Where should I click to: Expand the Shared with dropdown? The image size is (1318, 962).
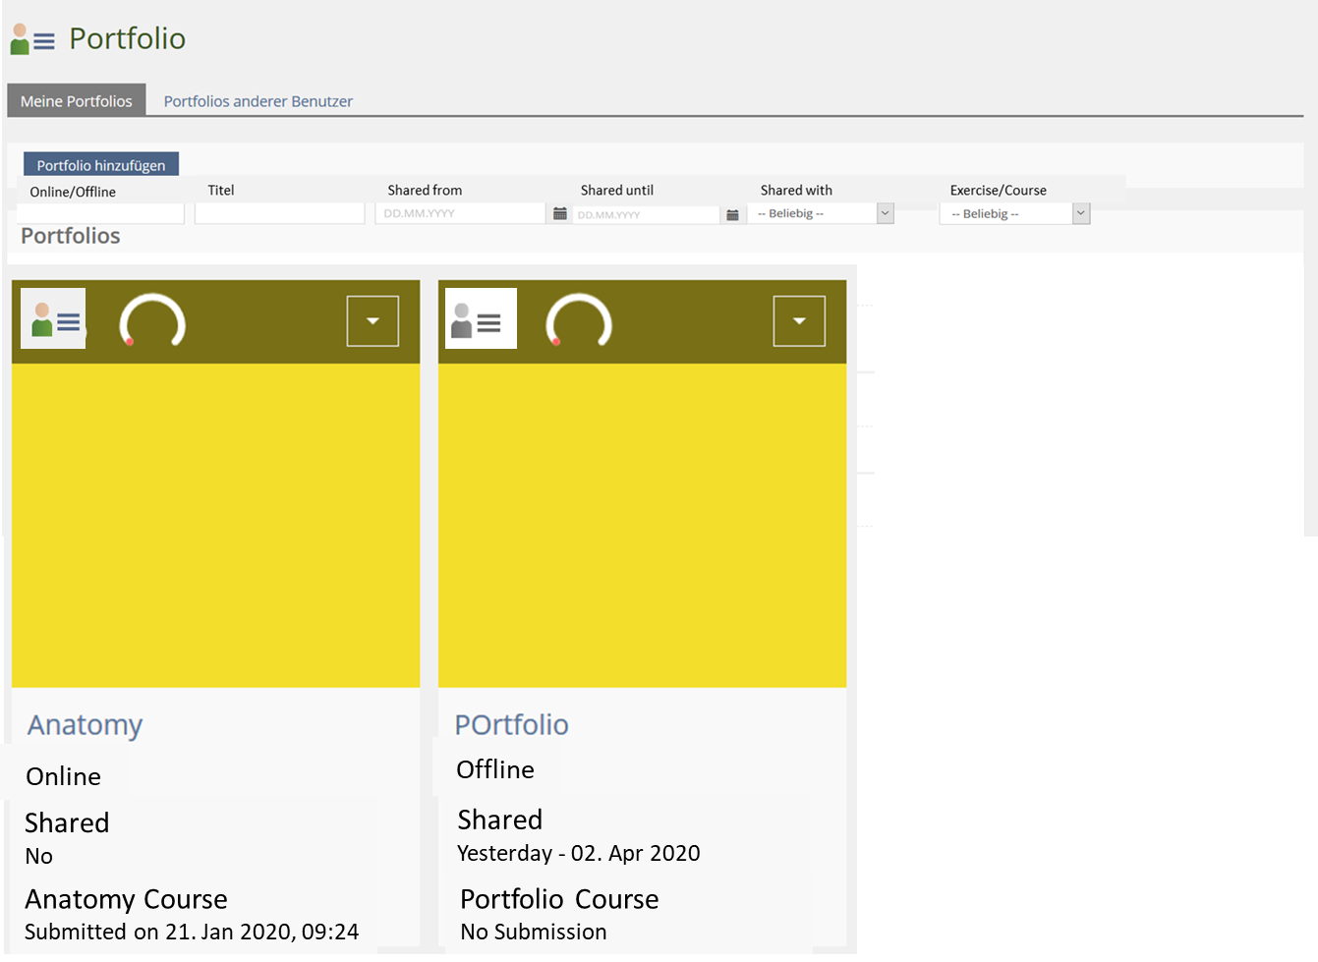[885, 213]
